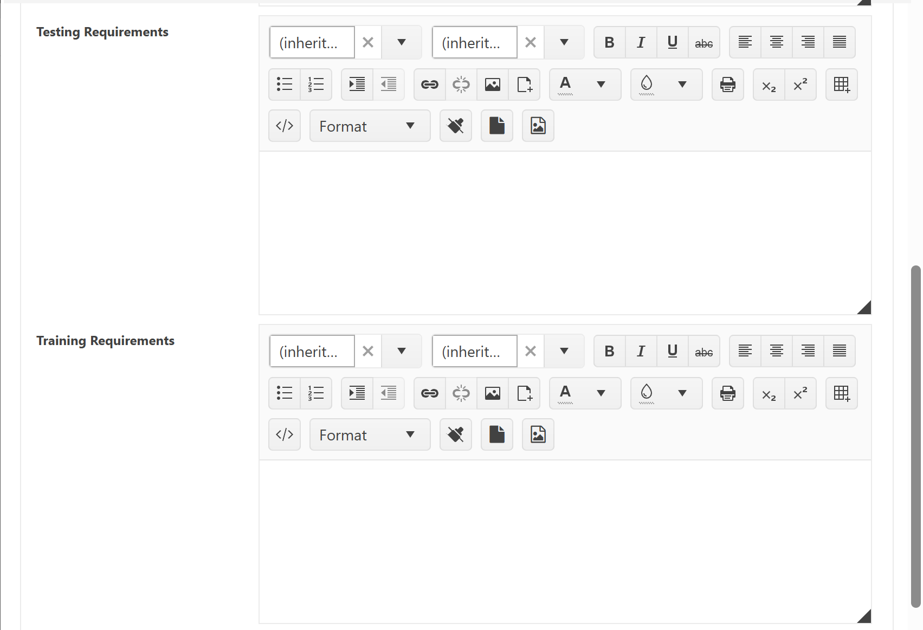Viewport: 923px width, 630px height.
Task: Print Training Requirements editor content
Action: (x=727, y=393)
